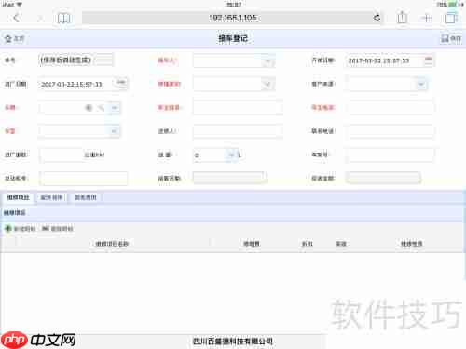Delete a row with the remove row button
Image resolution: width=466 pixels, height=349 pixels.
coord(57,229)
